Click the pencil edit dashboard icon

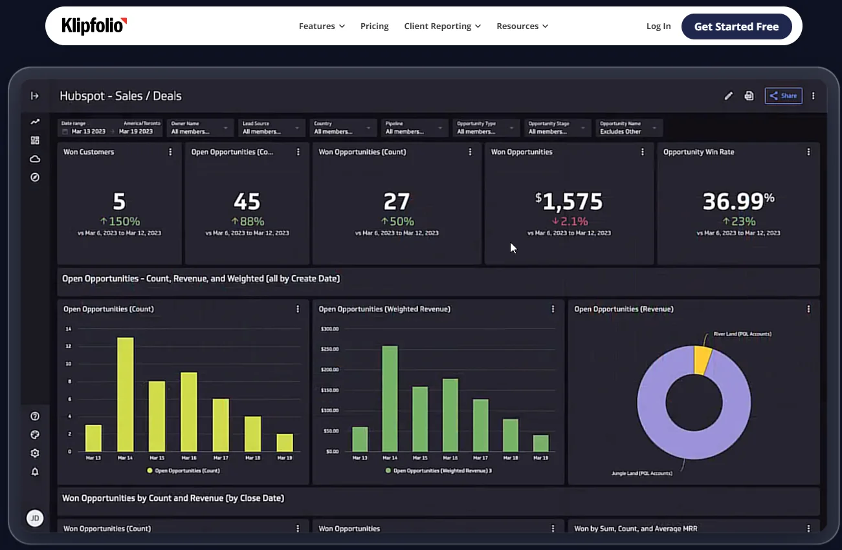729,96
